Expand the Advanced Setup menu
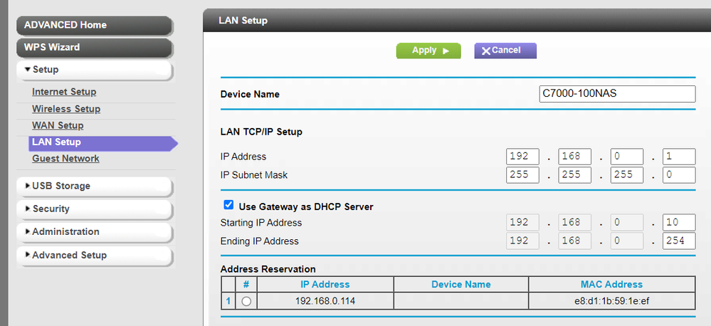This screenshot has height=326, width=711. [94, 256]
